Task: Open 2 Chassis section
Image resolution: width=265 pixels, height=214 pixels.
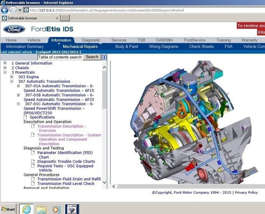Action: [x=20, y=68]
